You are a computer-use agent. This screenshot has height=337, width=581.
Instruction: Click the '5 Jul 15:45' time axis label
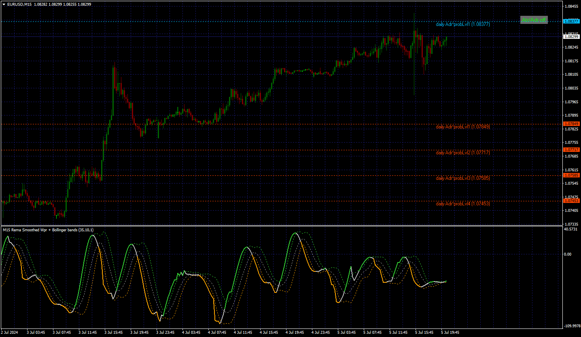(x=424, y=333)
